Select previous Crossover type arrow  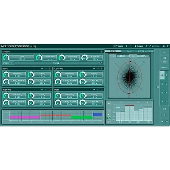(99, 63)
